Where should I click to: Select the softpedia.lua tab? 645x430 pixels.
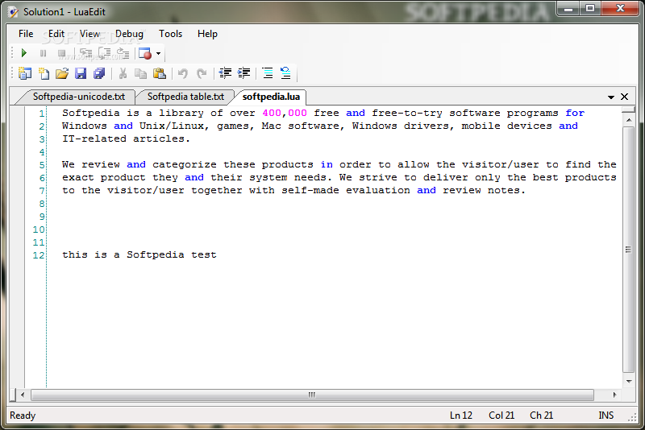[271, 97]
